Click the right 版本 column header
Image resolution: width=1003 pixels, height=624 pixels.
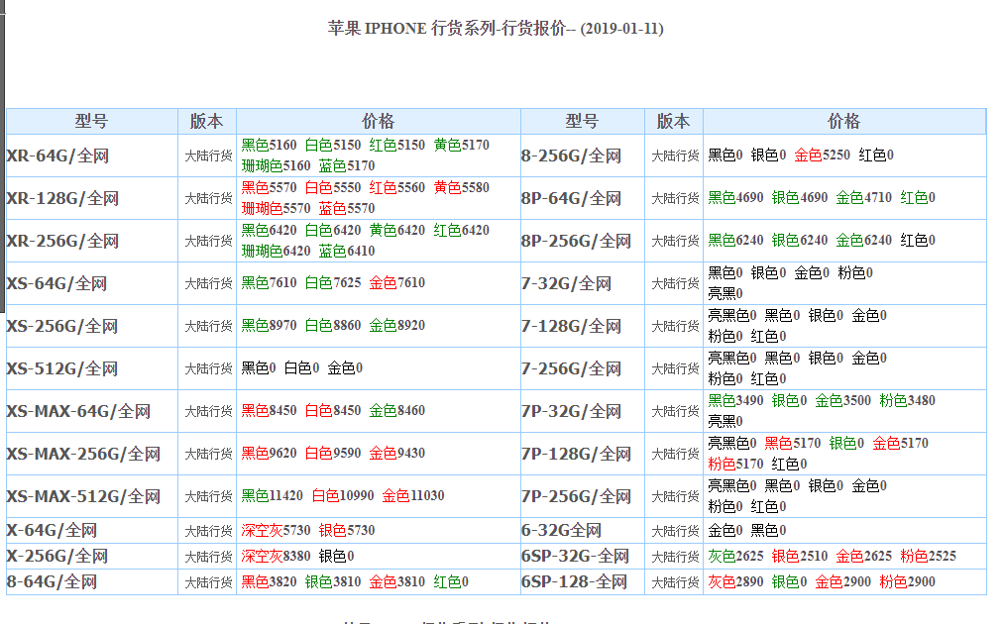tap(674, 122)
